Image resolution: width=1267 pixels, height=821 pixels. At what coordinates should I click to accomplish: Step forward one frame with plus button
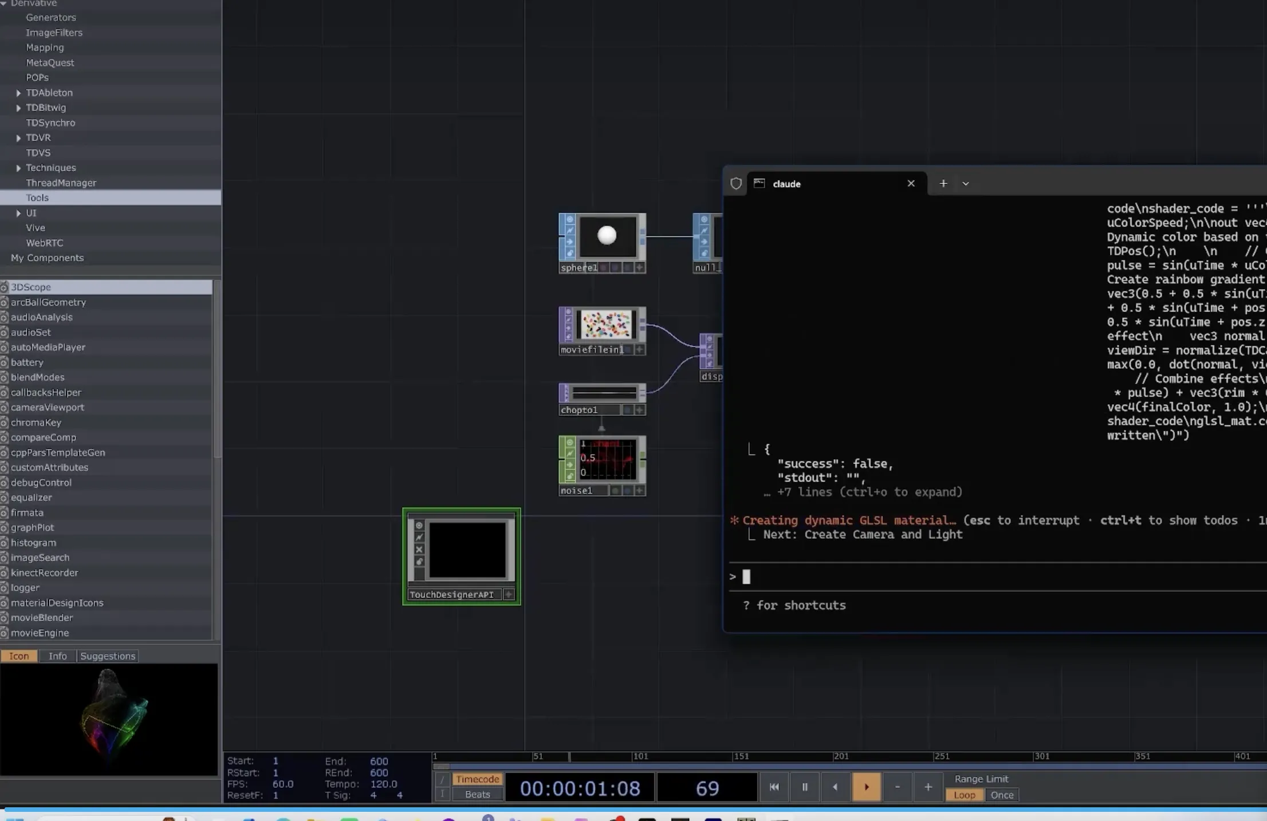(x=928, y=787)
